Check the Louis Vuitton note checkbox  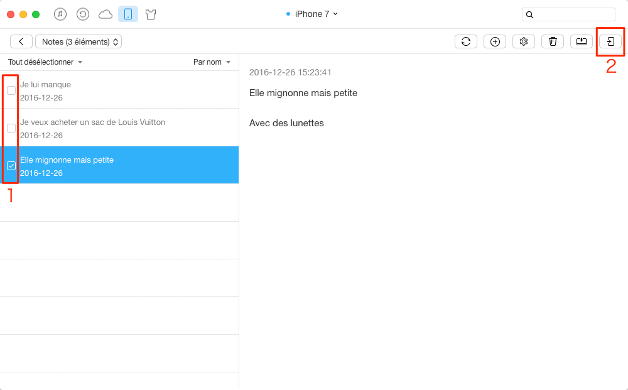(11, 128)
